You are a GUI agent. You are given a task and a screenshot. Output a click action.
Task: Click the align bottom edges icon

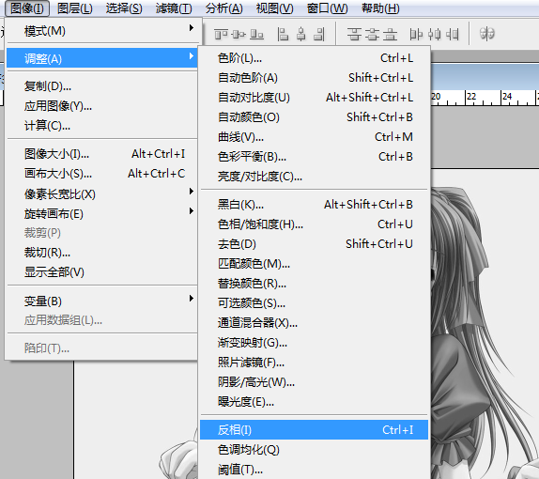(x=256, y=35)
